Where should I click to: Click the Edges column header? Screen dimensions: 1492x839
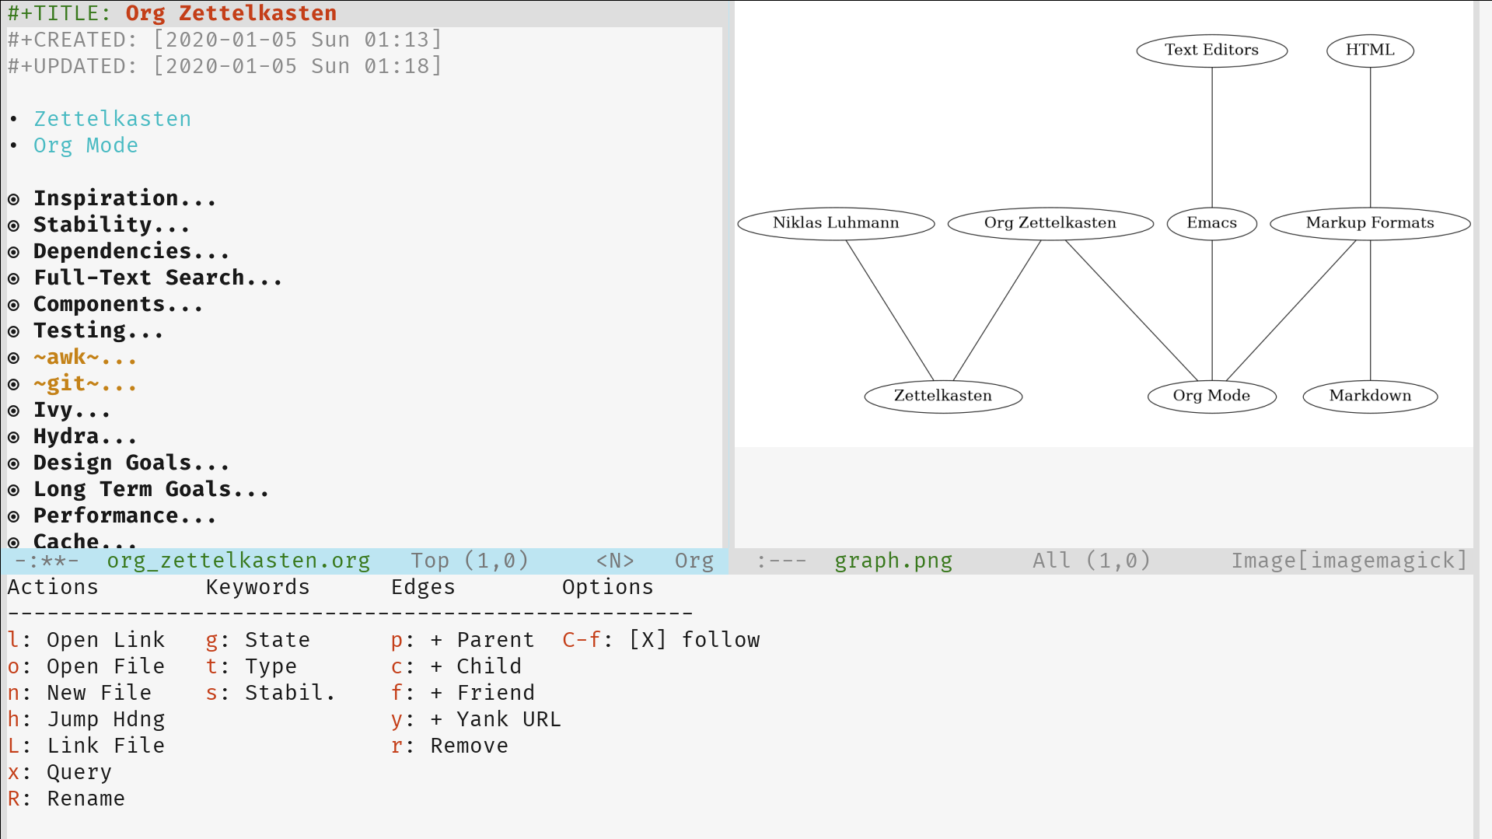click(x=423, y=587)
